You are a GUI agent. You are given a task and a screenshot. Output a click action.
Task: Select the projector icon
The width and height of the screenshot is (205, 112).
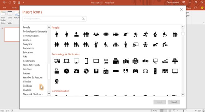tap(145, 61)
